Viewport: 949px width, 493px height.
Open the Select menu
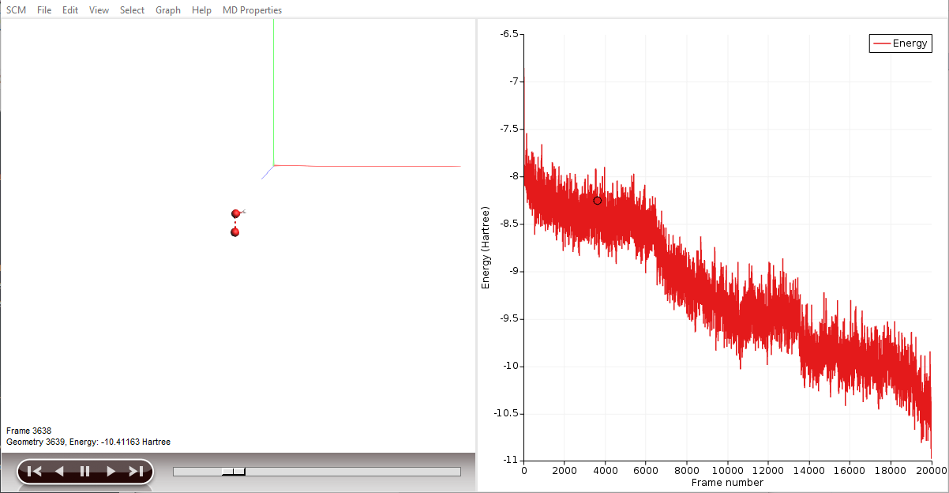(132, 10)
